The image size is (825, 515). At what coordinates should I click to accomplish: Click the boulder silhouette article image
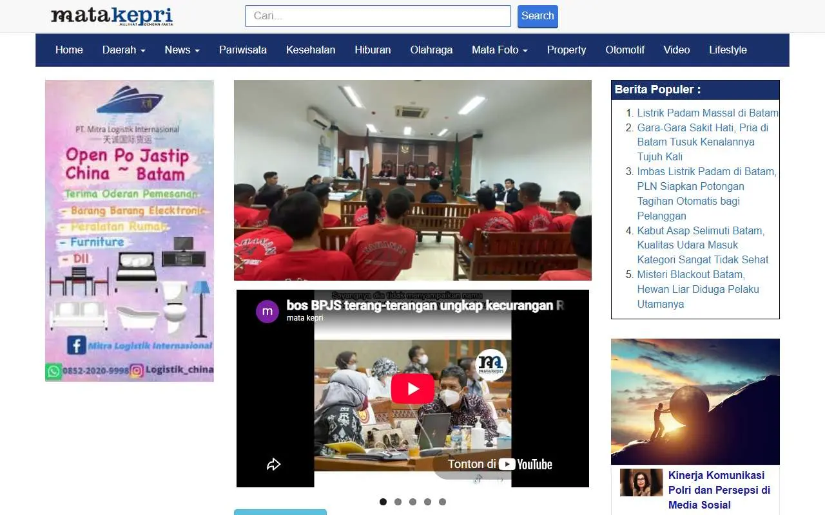[x=695, y=402]
